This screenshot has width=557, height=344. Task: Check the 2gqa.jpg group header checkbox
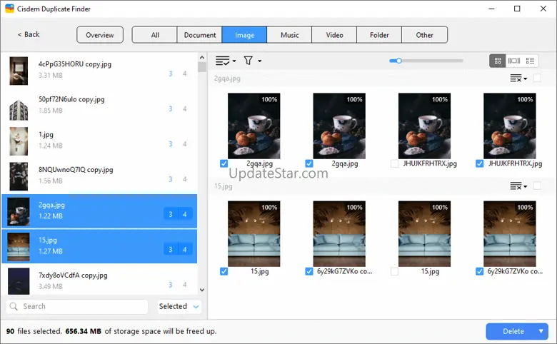(537, 78)
